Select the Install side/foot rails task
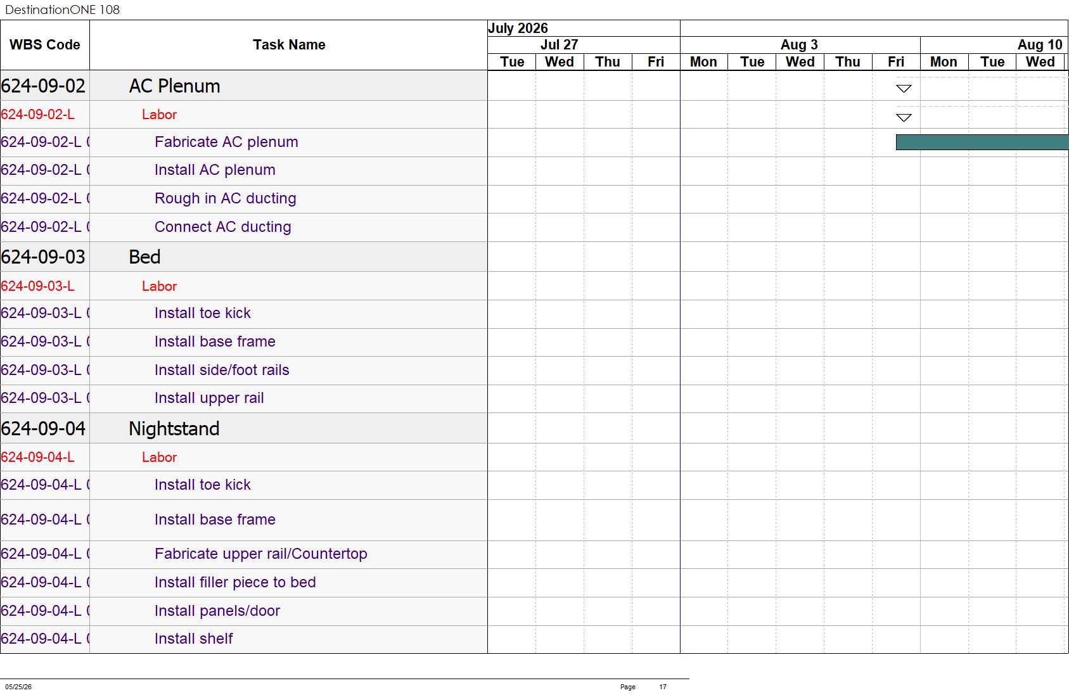The image size is (1069, 695). 222,370
